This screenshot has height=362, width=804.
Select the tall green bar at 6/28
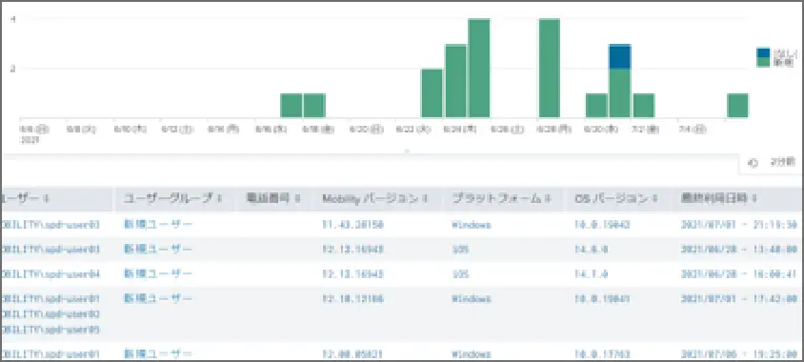(x=549, y=69)
